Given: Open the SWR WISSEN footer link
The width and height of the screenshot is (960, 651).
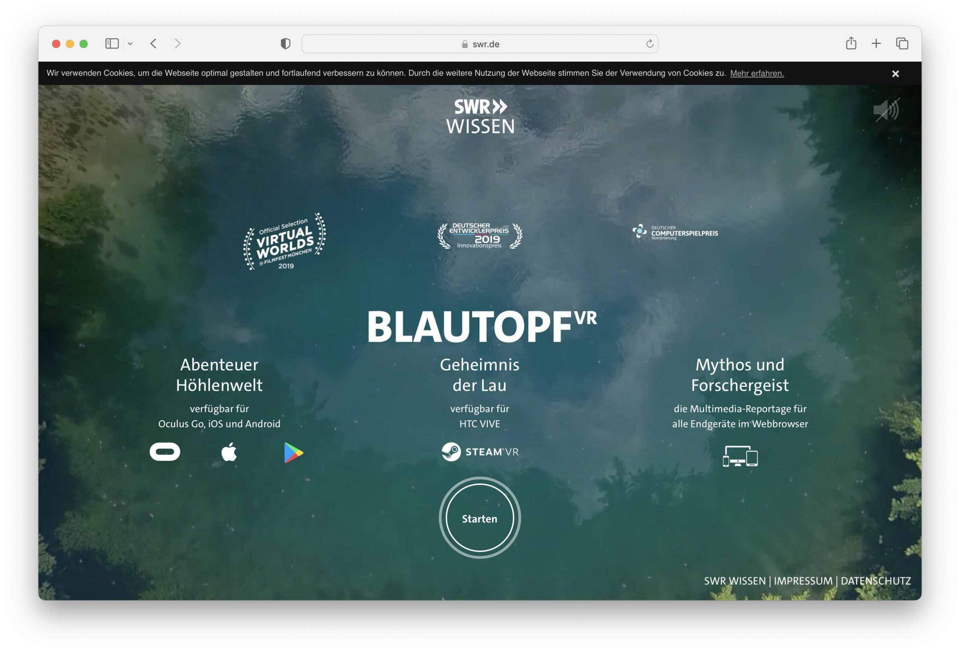Looking at the screenshot, I should (735, 581).
